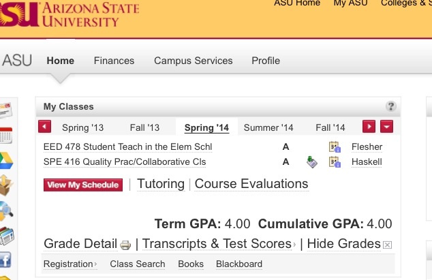Go to later terms with right arrow

369,127
